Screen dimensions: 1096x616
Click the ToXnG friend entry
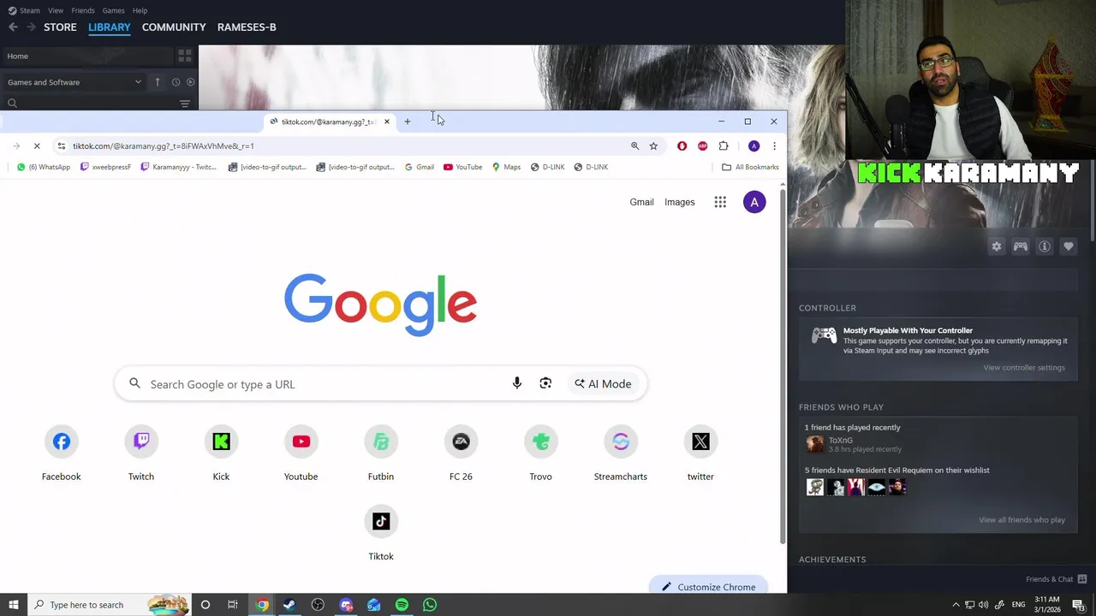pyautogui.click(x=853, y=444)
